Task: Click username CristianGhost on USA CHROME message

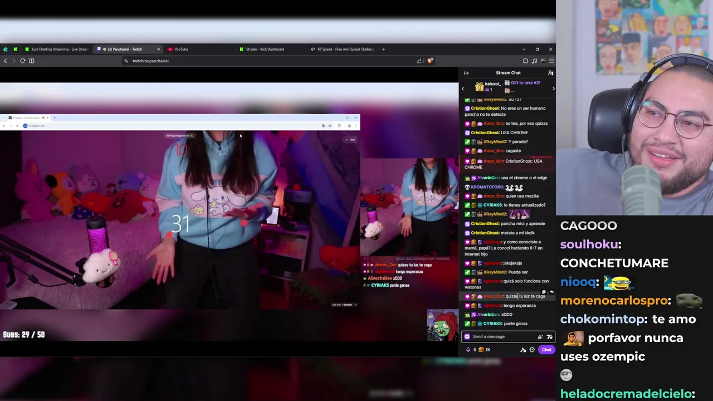Action: (x=485, y=133)
